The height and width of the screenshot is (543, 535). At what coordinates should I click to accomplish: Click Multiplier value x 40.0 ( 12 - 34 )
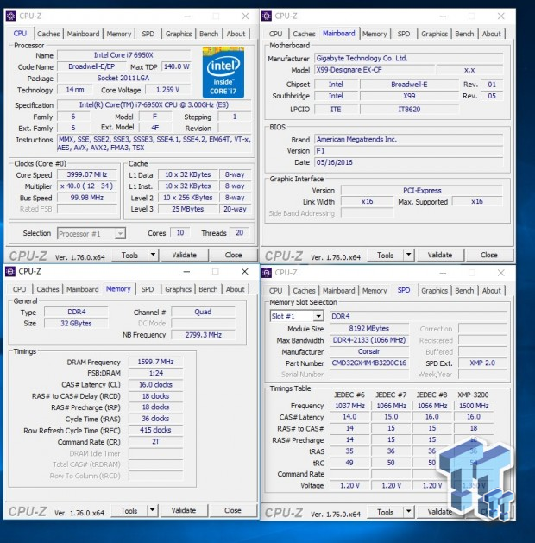pos(87,186)
